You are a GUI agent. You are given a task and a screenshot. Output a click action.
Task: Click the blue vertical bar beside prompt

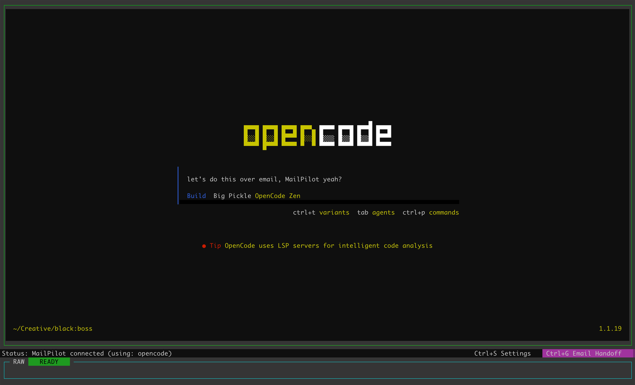click(178, 185)
